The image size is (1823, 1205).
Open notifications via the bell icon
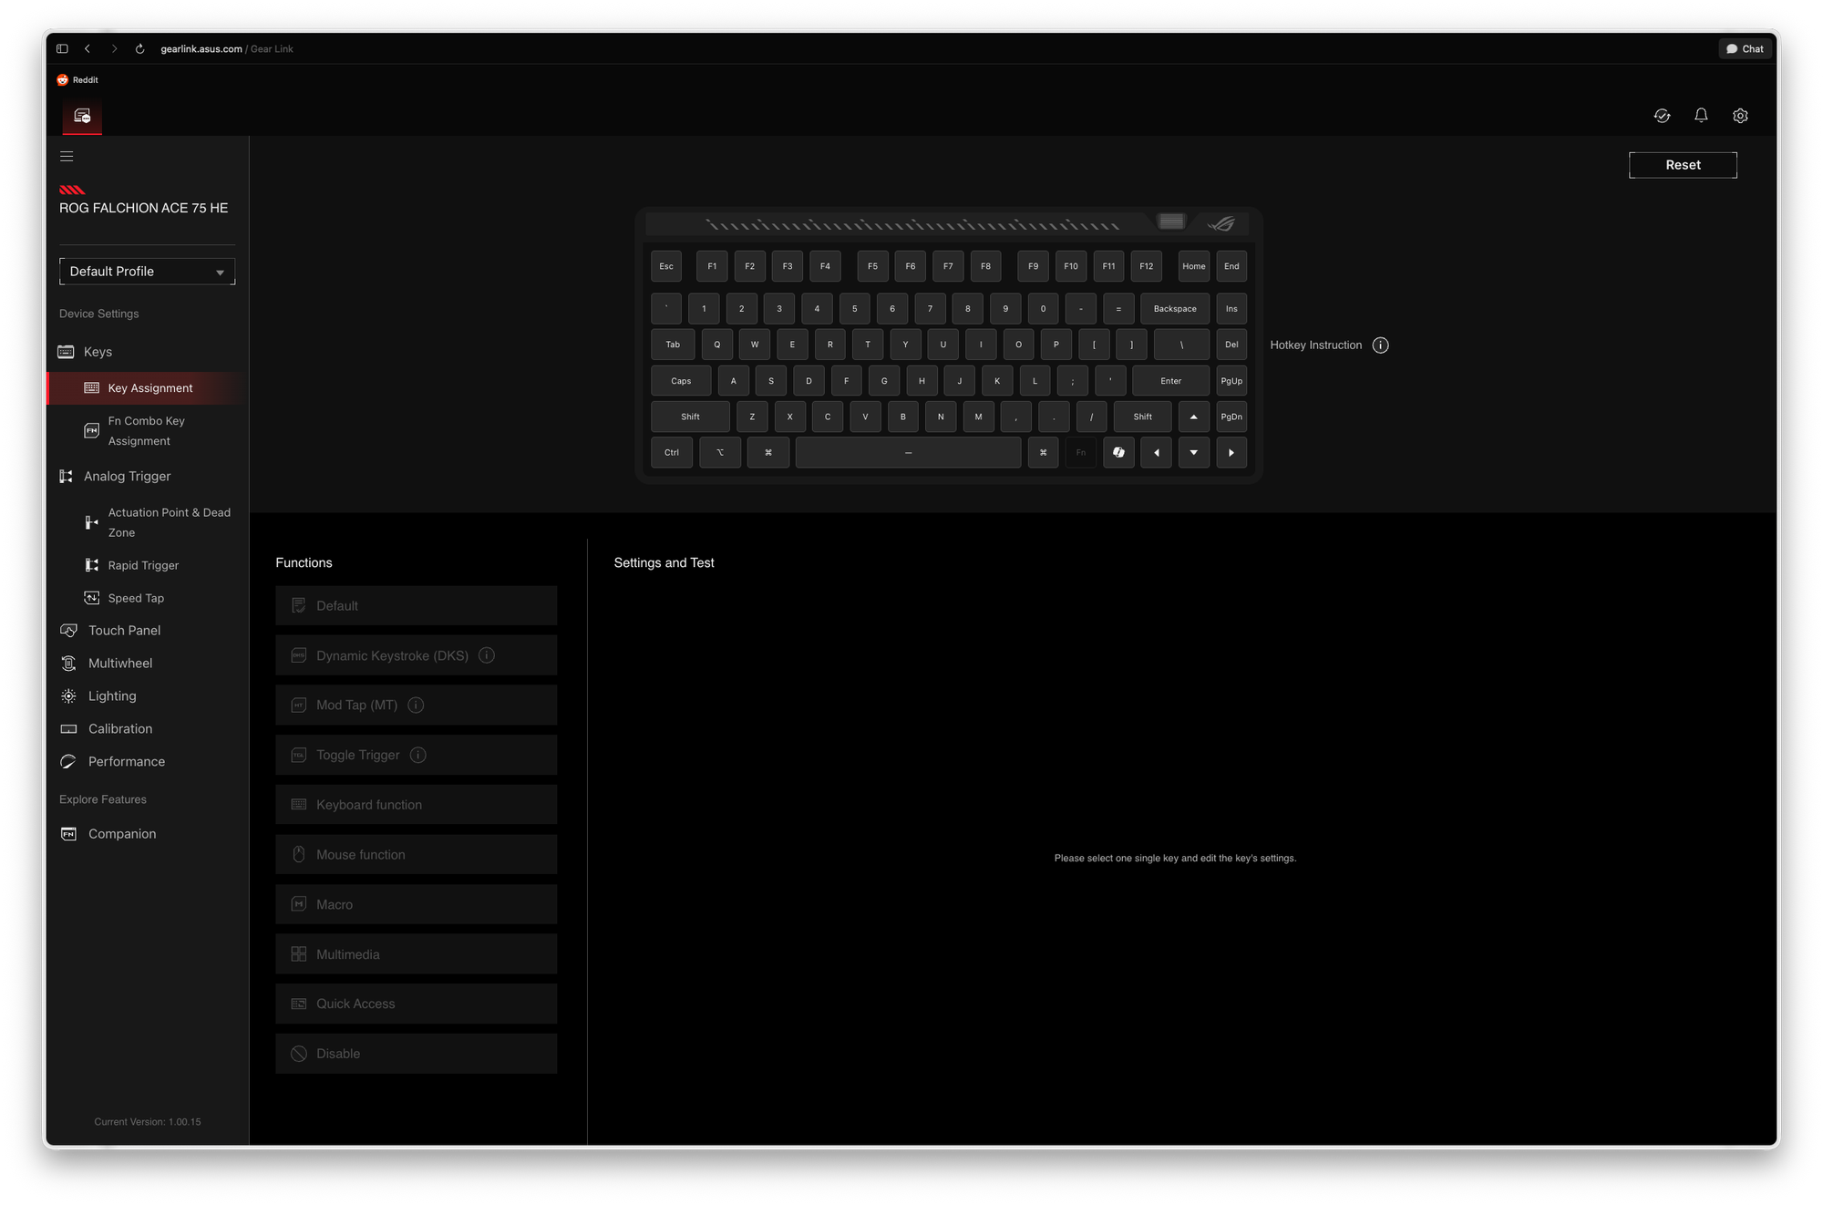1701,116
